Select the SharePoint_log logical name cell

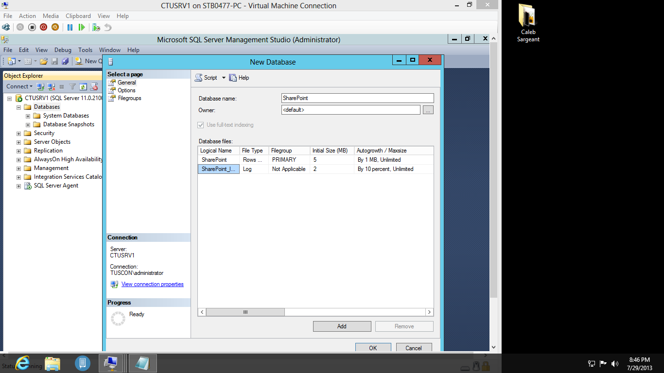[x=219, y=169]
